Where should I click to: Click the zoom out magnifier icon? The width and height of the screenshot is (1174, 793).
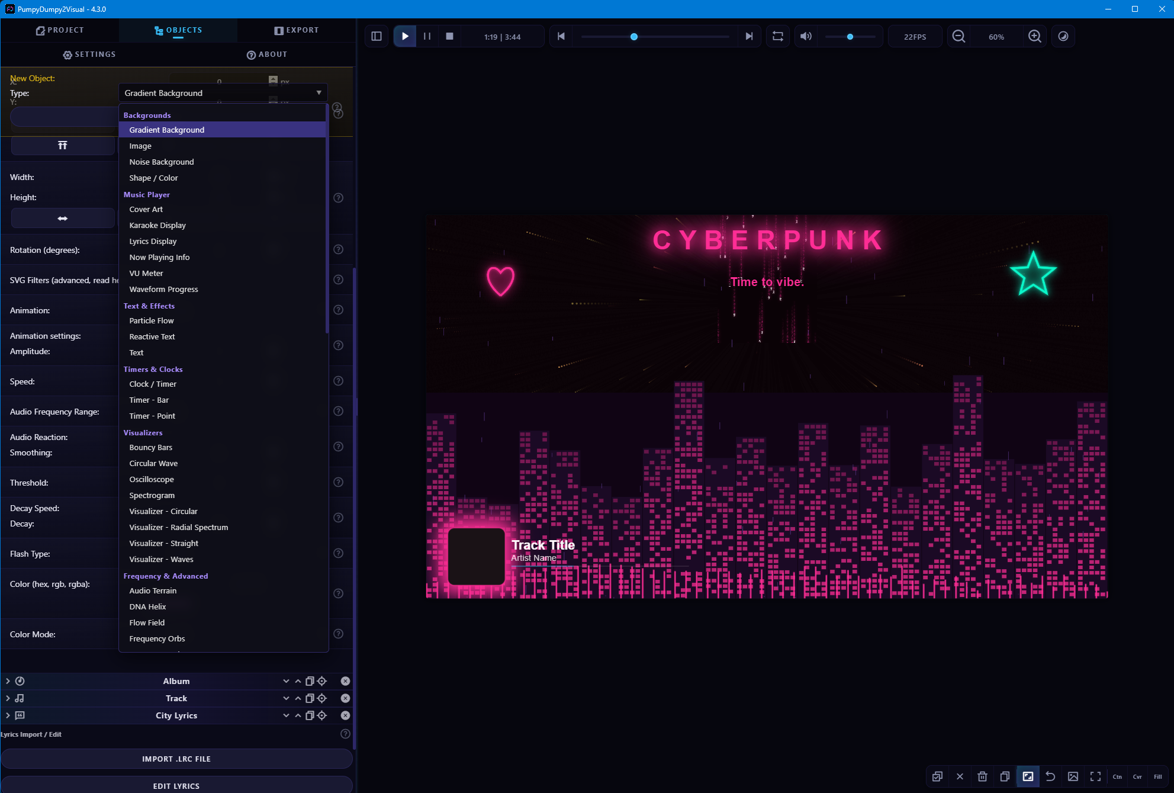(959, 37)
